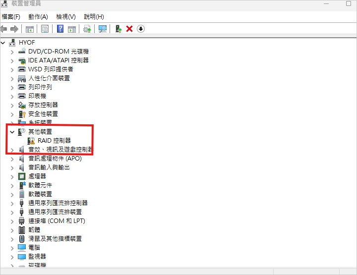Open the 說明(H) menu
357x275 pixels.
[x=94, y=17]
